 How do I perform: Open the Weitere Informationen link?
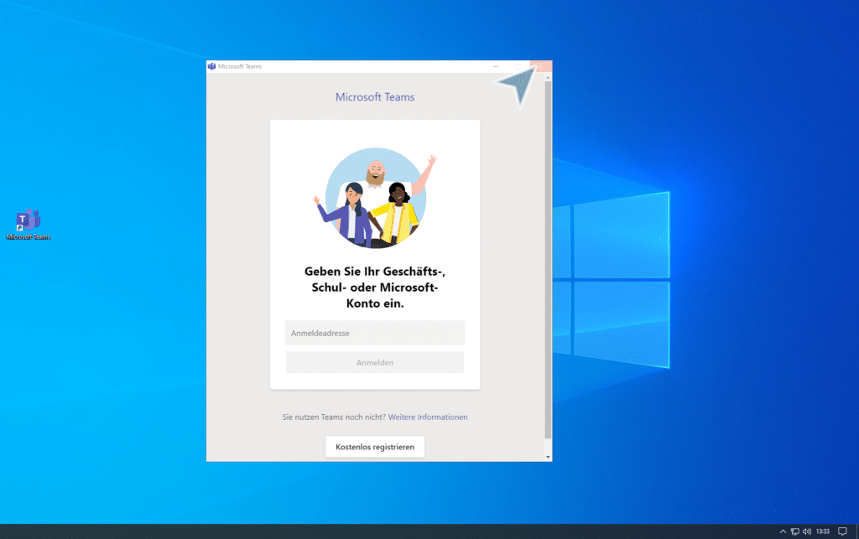coord(428,417)
